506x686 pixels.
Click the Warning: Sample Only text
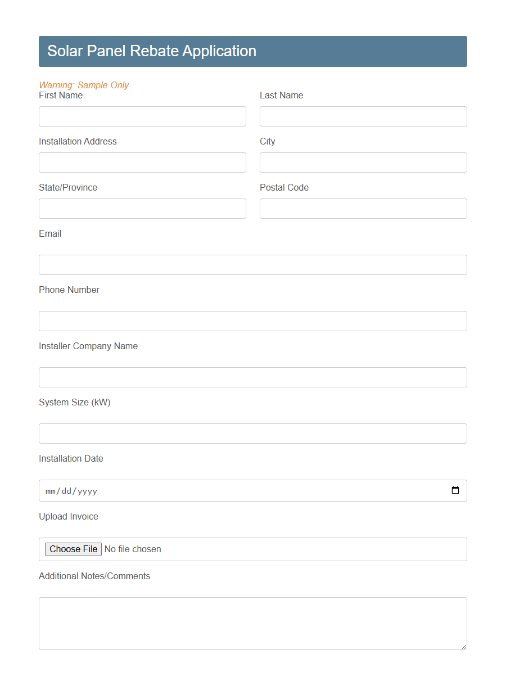84,85
